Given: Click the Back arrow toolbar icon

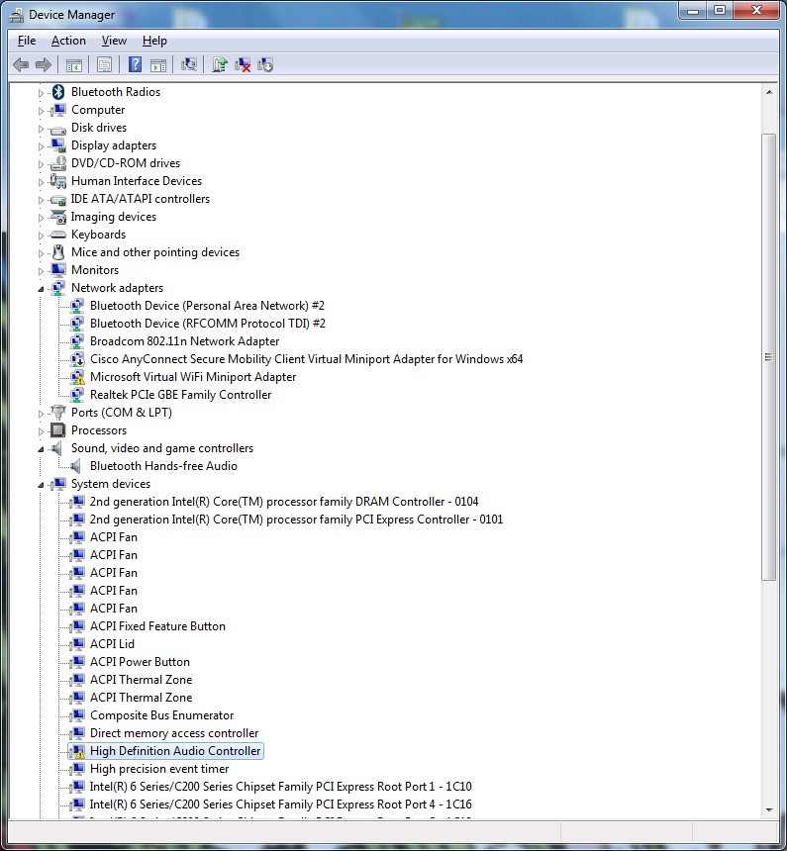Looking at the screenshot, I should (21, 65).
